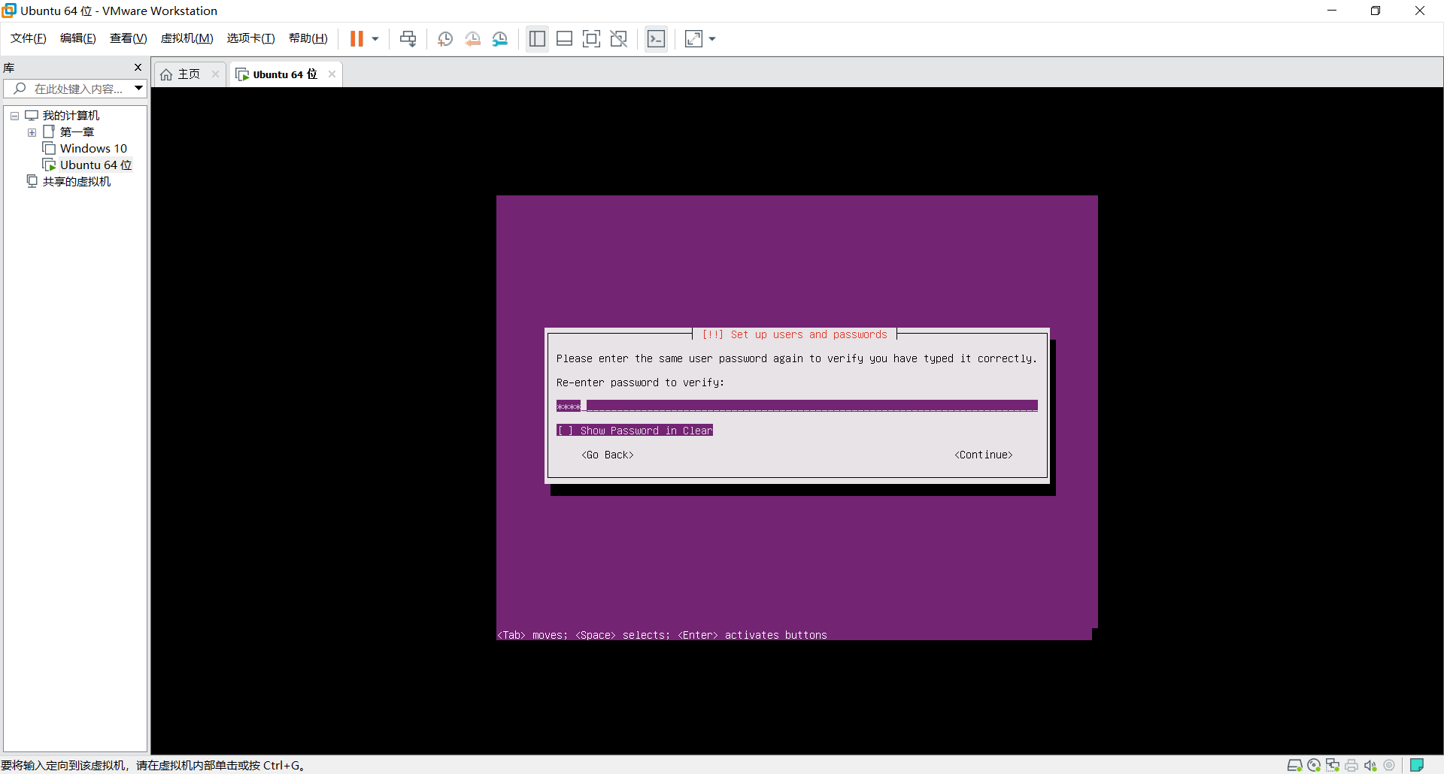This screenshot has width=1444, height=774.
Task: Open the 文件(F) menu
Action: (29, 38)
